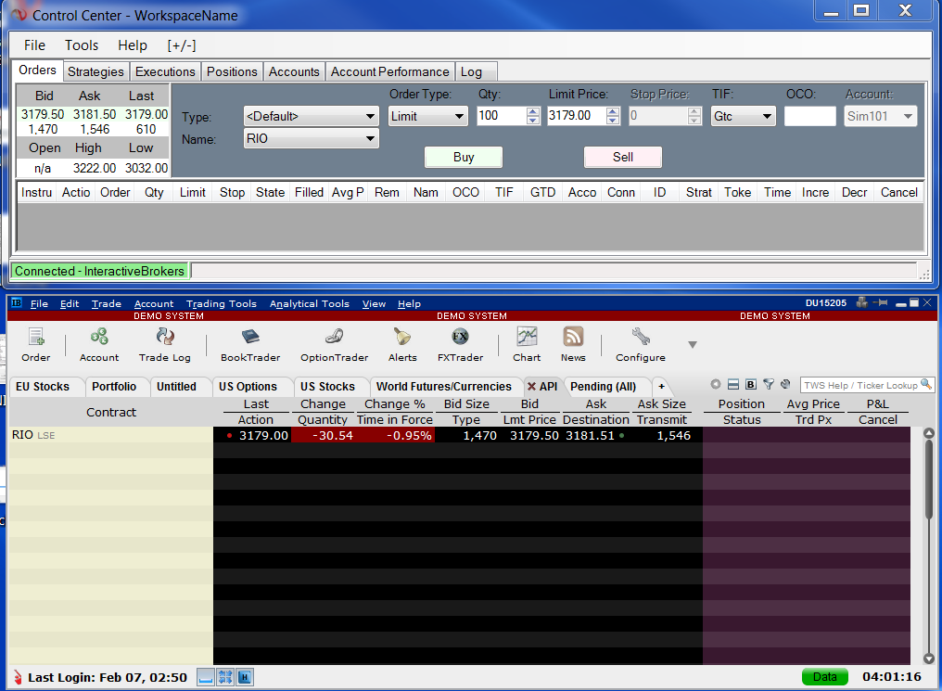Select World Futures/Currencies page tab
The width and height of the screenshot is (942, 691).
[444, 387]
